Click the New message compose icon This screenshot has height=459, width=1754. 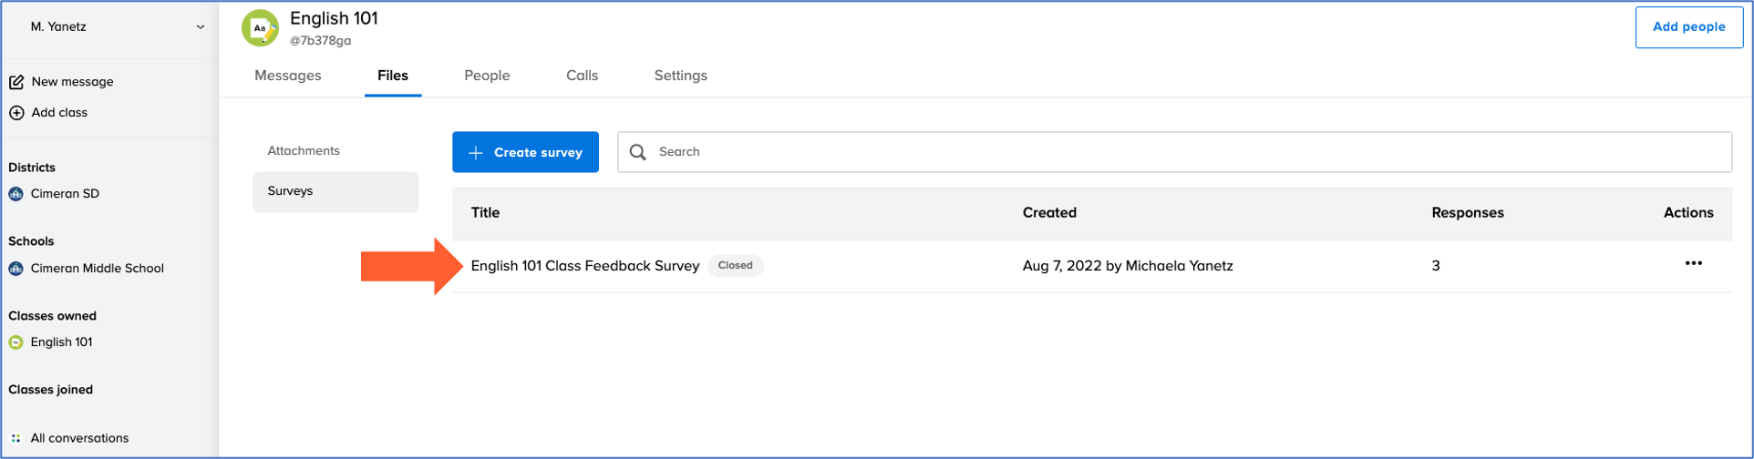point(16,82)
